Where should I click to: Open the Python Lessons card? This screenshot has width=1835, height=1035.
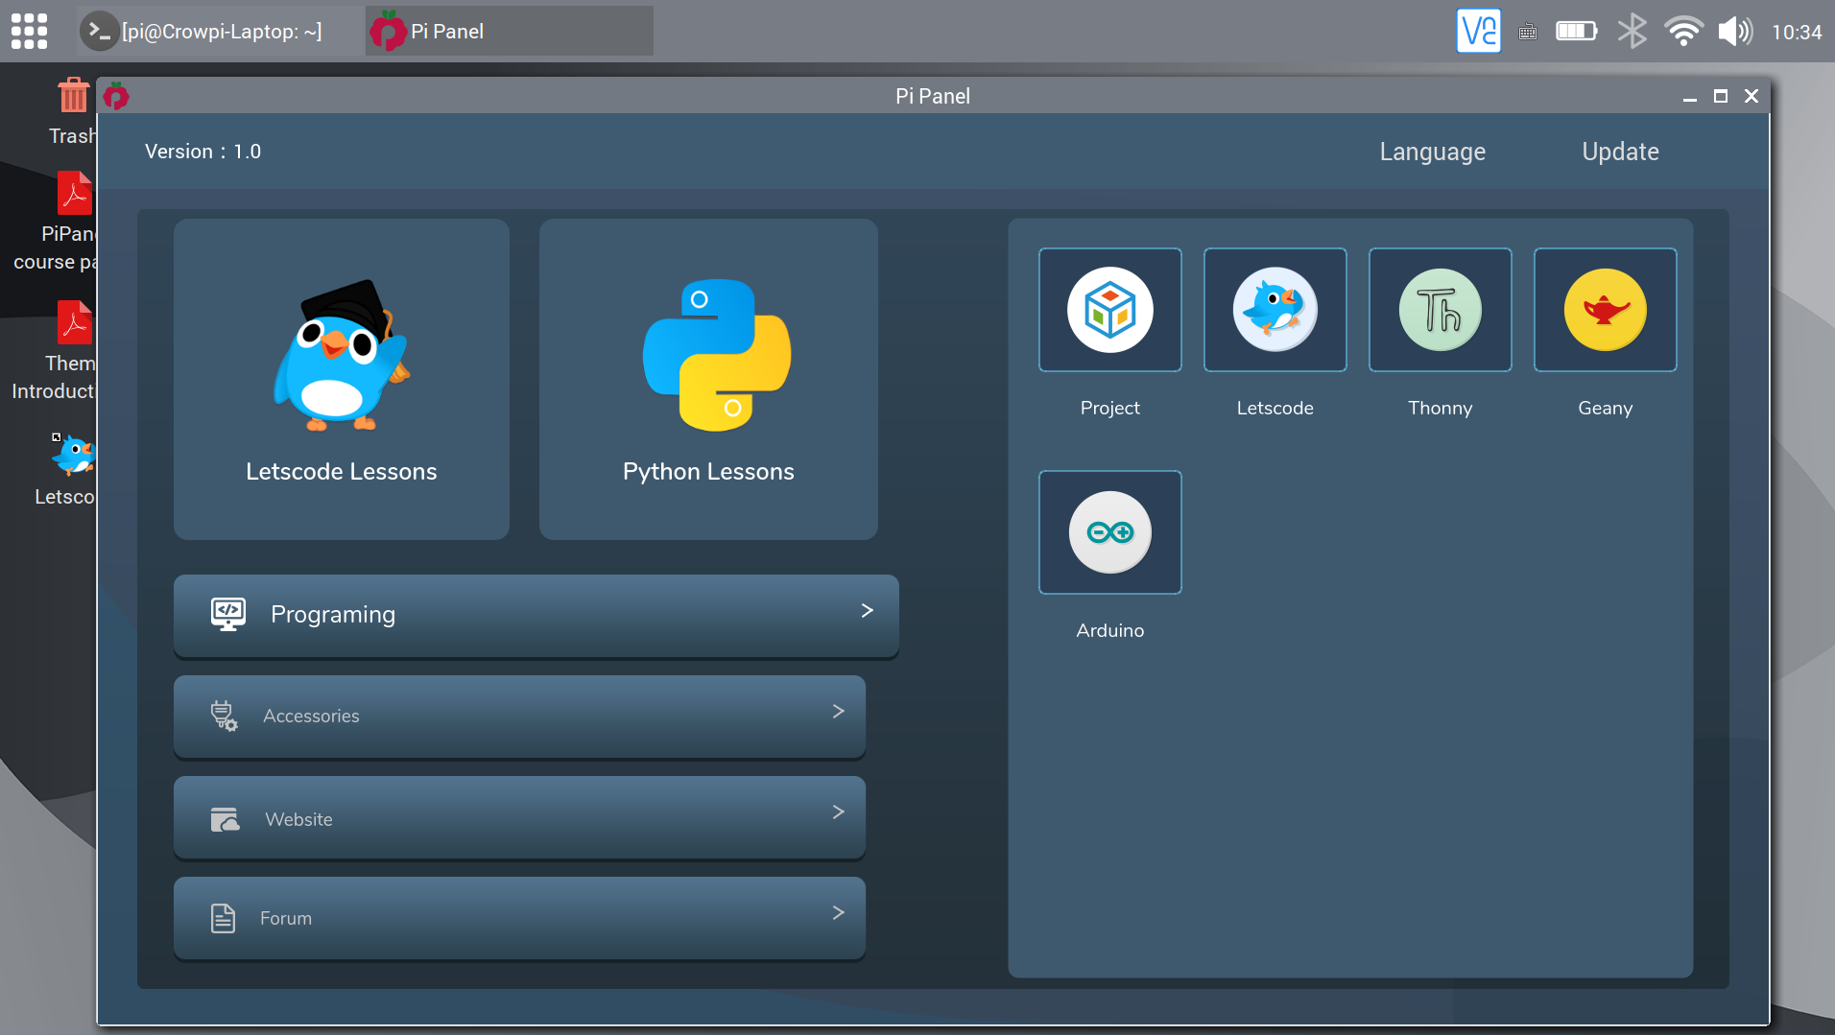point(708,379)
